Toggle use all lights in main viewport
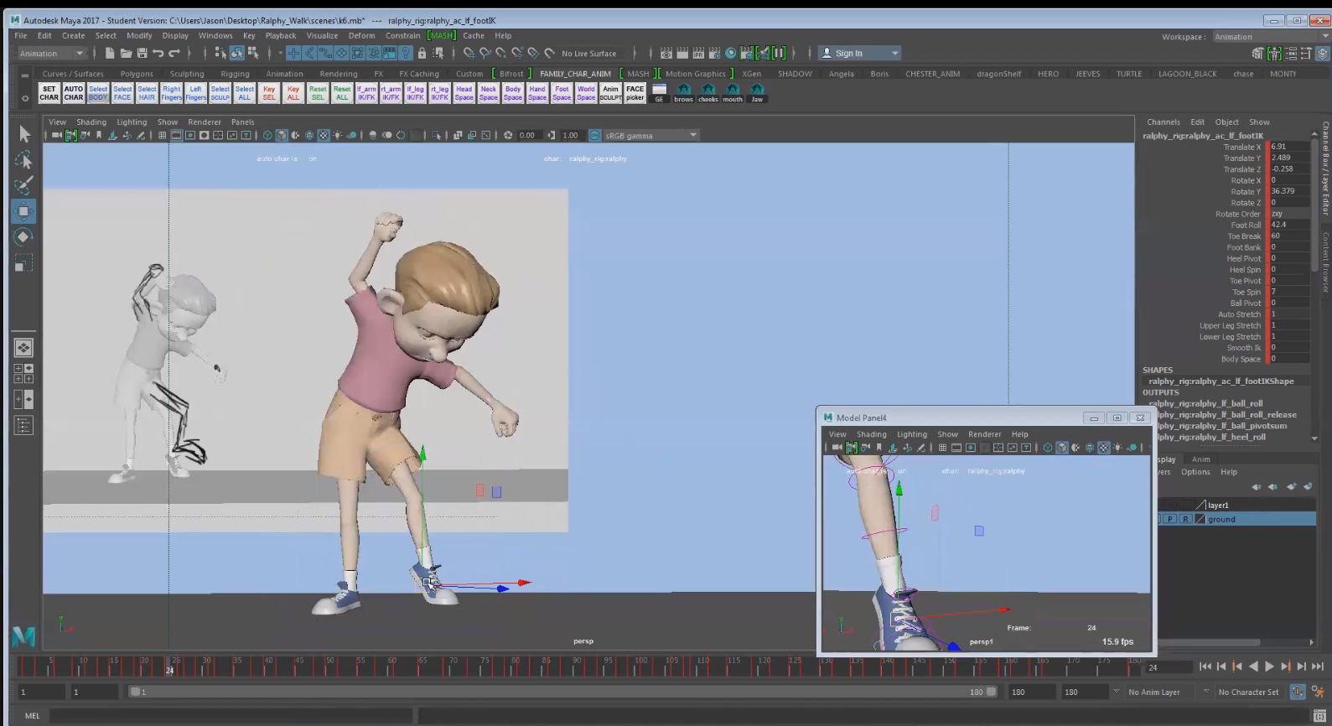 point(338,135)
